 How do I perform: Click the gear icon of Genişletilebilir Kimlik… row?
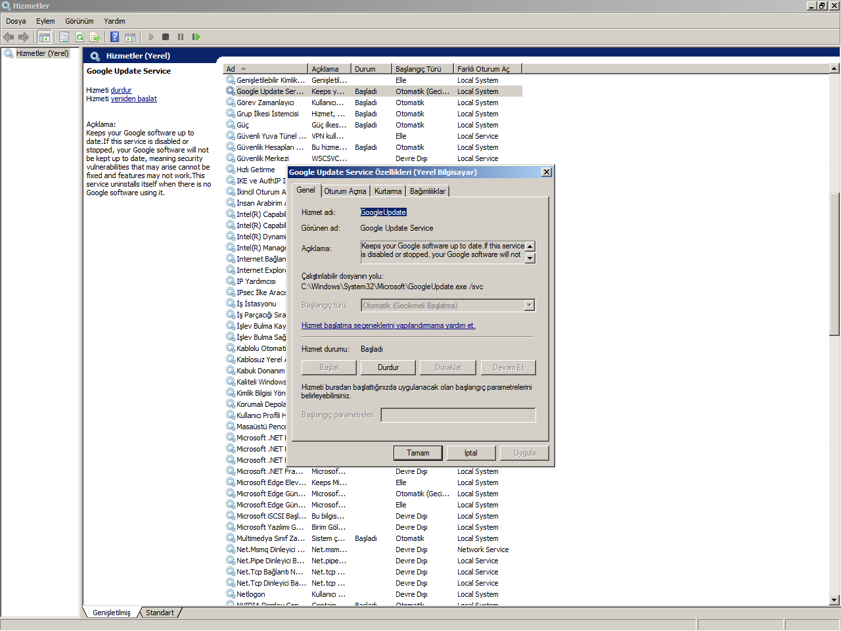(x=231, y=80)
